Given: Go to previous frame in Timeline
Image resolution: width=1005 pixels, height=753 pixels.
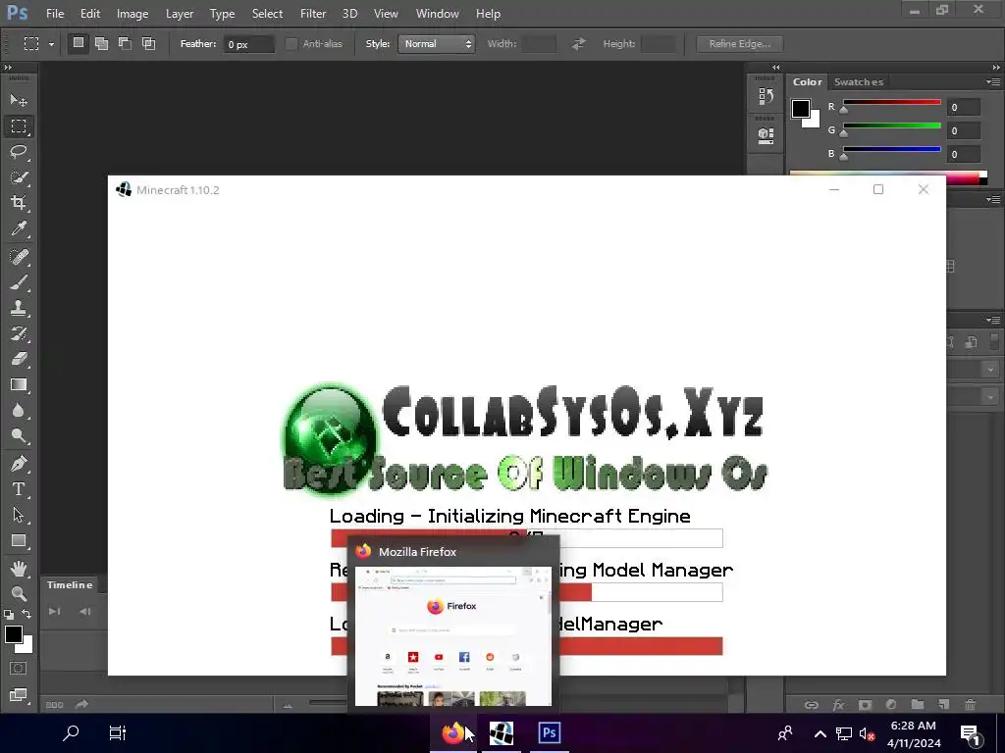Looking at the screenshot, I should (84, 612).
